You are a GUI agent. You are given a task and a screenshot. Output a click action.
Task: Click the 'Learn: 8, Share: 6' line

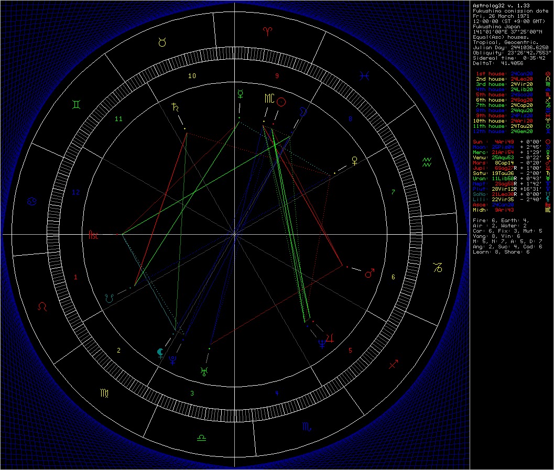501,252
